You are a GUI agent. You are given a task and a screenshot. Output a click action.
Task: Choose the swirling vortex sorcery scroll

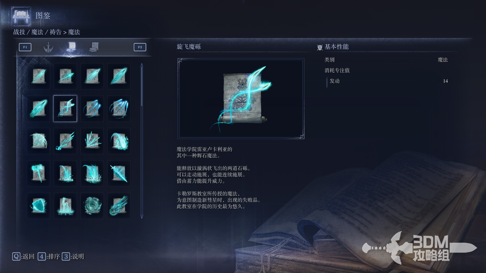[x=92, y=206]
